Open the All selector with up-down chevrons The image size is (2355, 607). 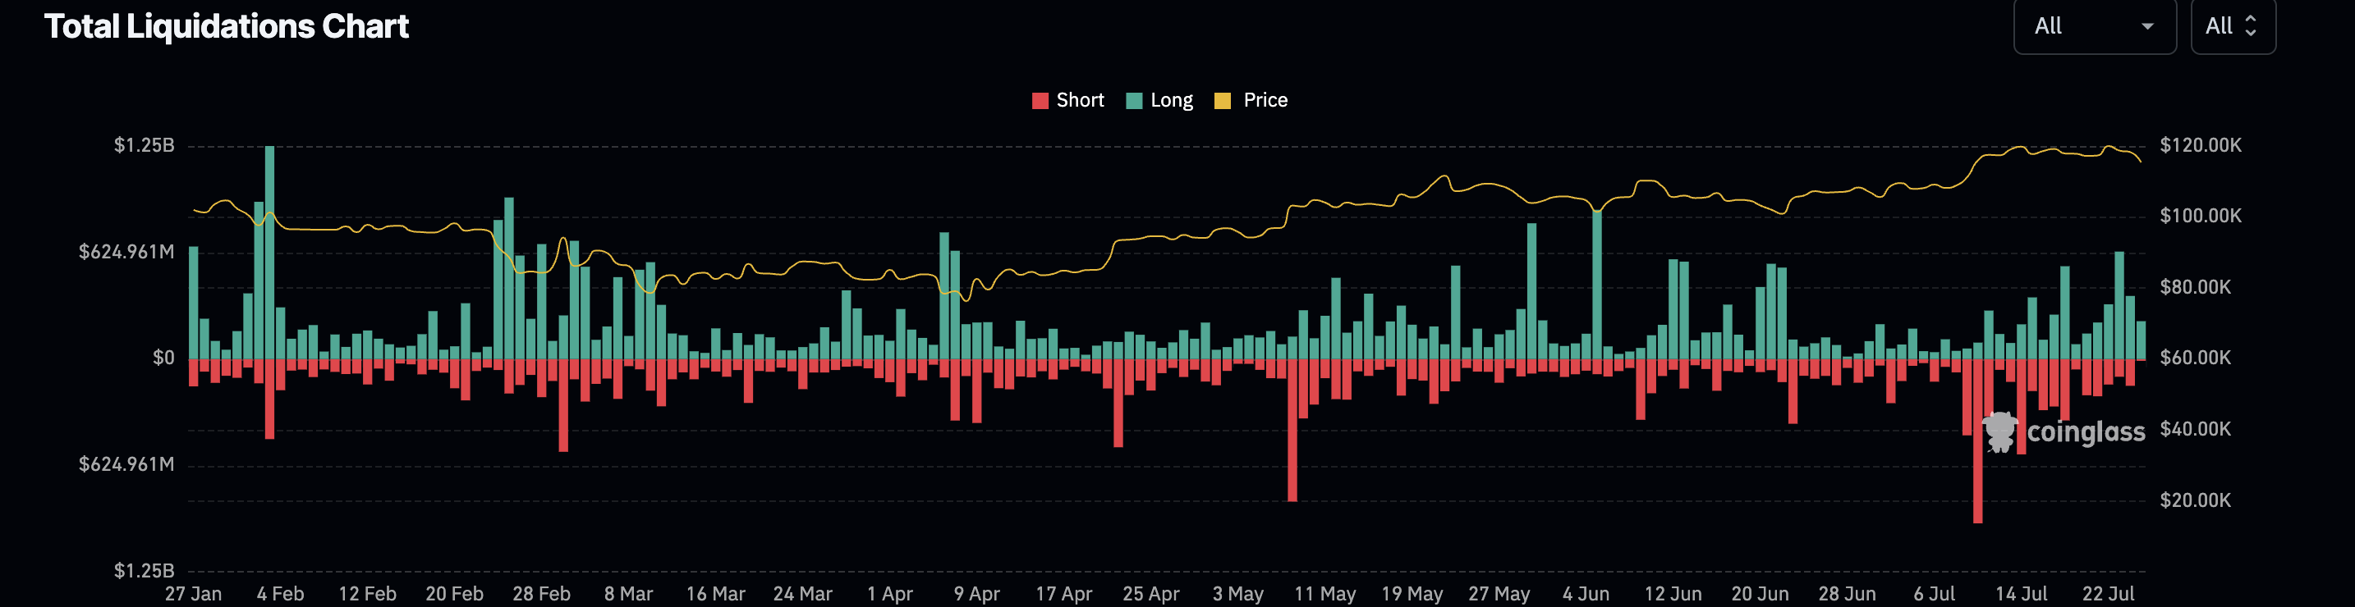coord(2233,26)
